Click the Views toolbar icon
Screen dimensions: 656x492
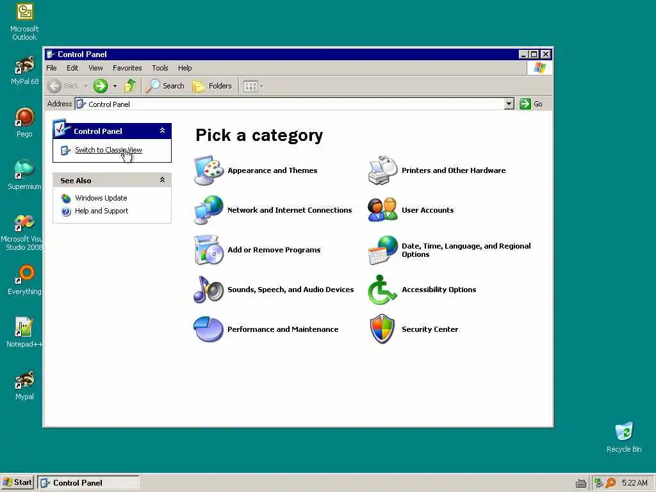[250, 86]
